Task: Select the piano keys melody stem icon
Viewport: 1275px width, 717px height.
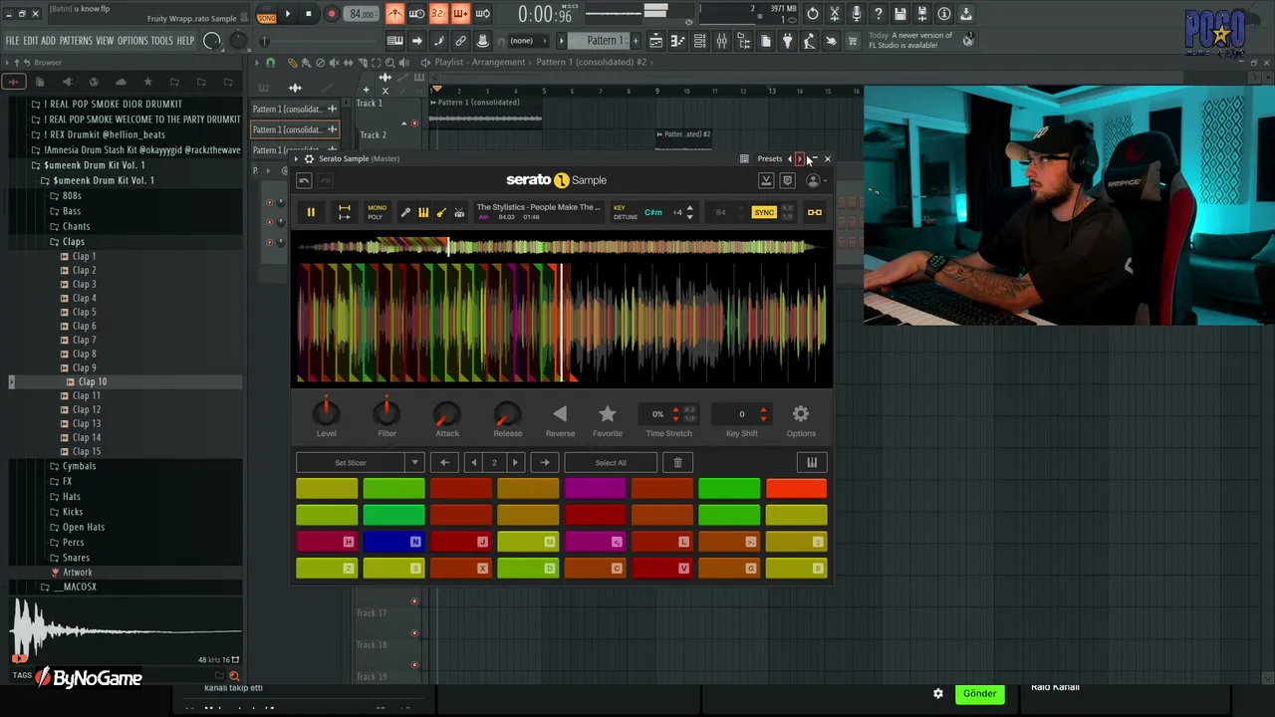Action: point(423,212)
